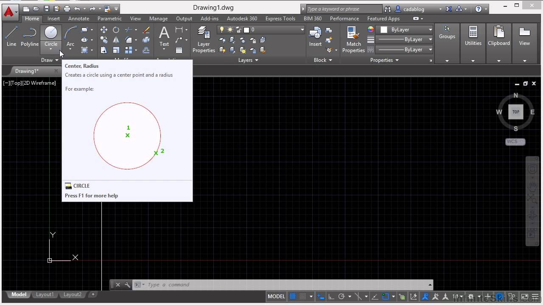Select the Arc tool
Image resolution: width=543 pixels, height=305 pixels.
(x=70, y=36)
